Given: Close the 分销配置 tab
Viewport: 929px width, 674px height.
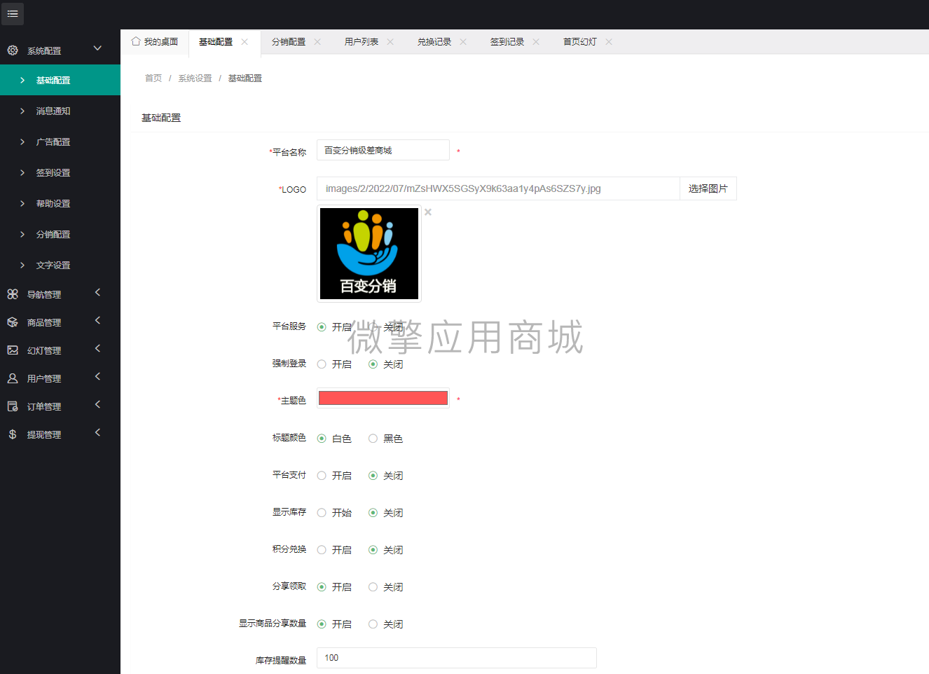Looking at the screenshot, I should click(317, 42).
